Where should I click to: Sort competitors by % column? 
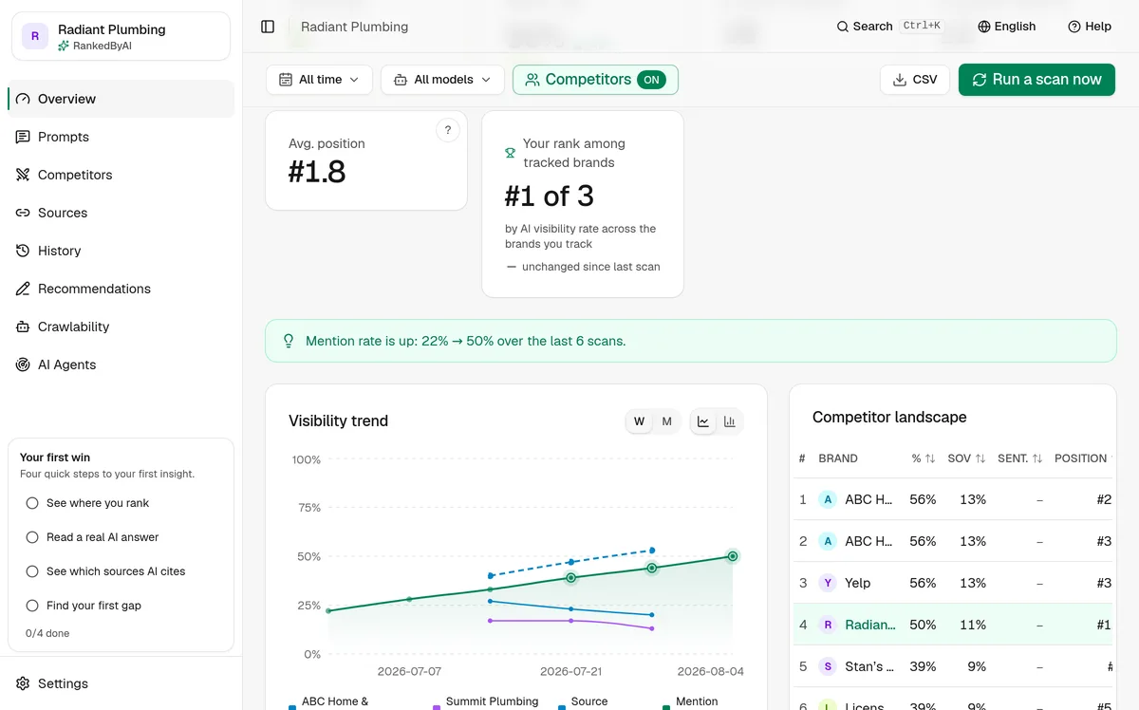click(923, 458)
